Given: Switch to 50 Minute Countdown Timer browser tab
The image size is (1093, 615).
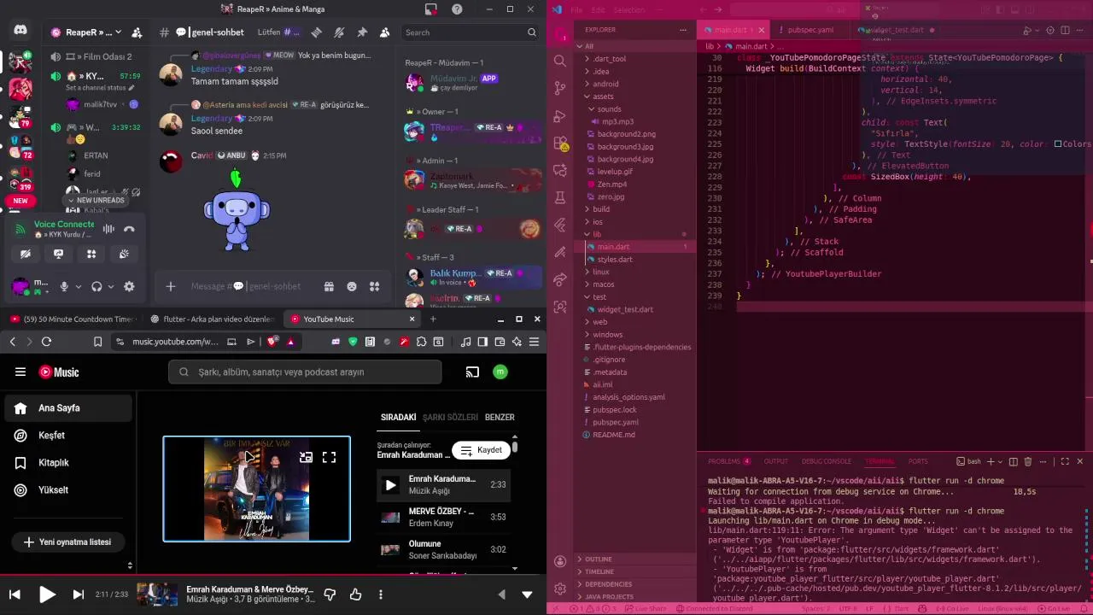Looking at the screenshot, I should coord(72,319).
